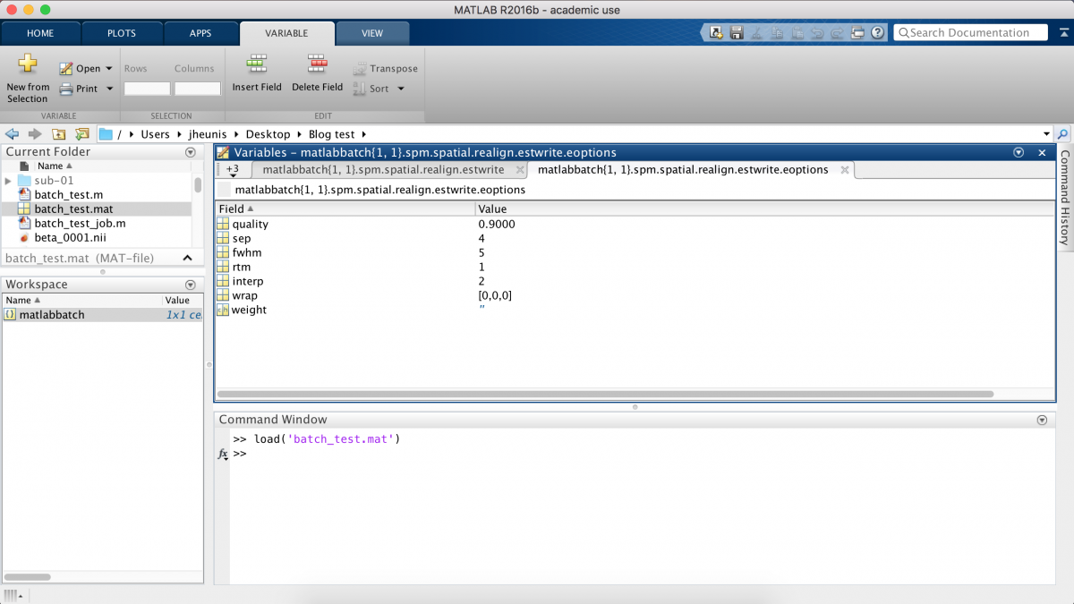This screenshot has height=604, width=1074.
Task: Click the Columns selection input field
Action: (198, 89)
